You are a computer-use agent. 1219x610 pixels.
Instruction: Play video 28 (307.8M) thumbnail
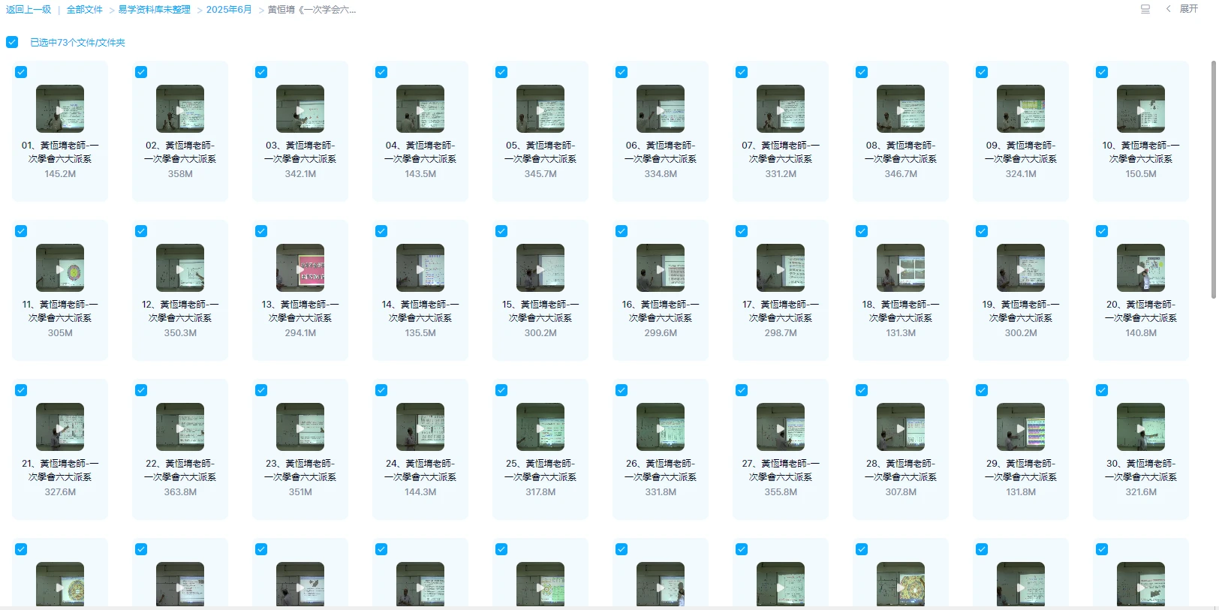[901, 427]
